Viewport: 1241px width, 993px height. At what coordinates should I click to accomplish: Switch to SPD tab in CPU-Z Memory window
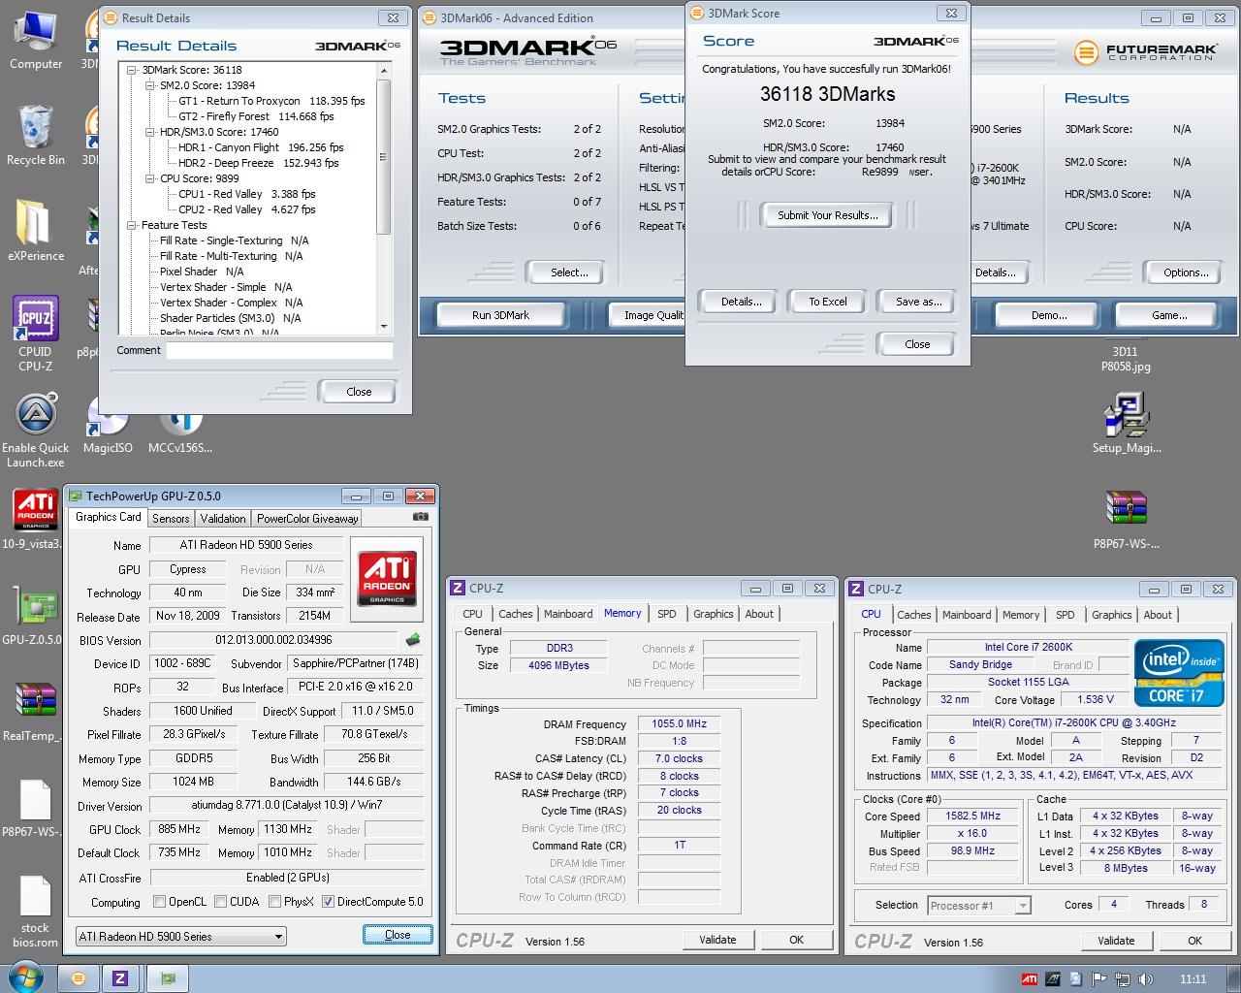click(666, 614)
